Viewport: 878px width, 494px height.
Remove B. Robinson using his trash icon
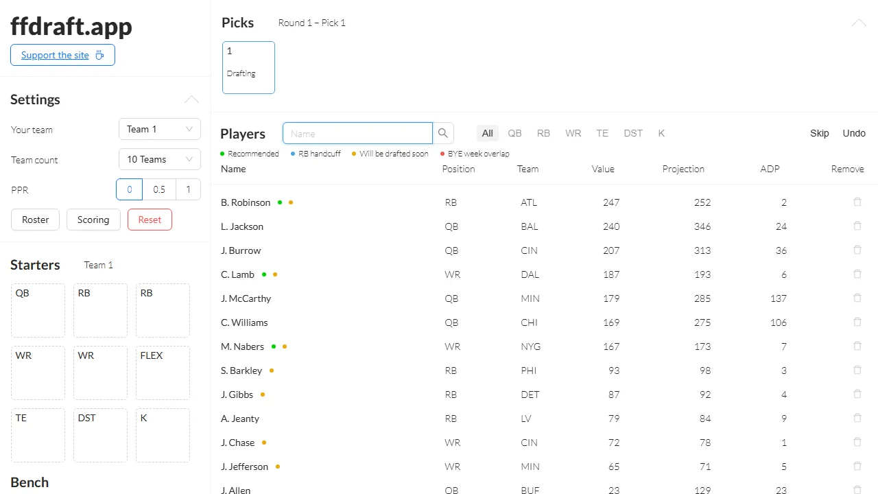pyautogui.click(x=857, y=202)
